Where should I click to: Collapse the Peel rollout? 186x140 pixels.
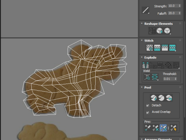tap(142, 87)
